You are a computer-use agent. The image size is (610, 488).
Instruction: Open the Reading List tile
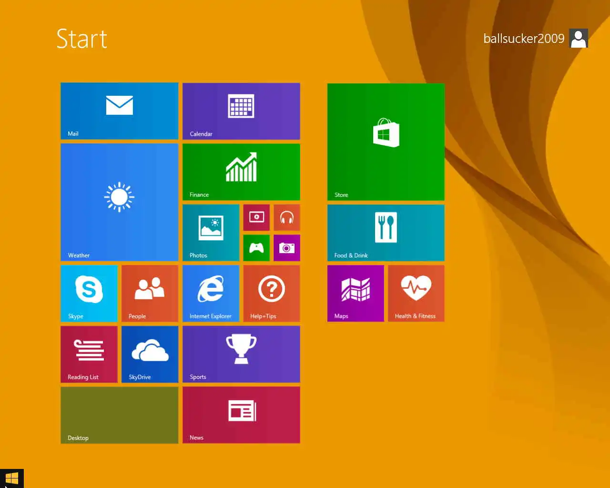coord(89,355)
